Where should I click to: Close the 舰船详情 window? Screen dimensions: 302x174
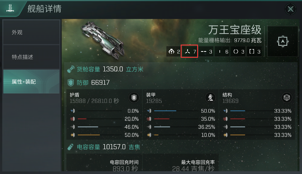pos(291,9)
